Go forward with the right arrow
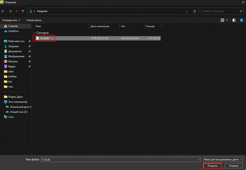246x170 pixels. 10,11
